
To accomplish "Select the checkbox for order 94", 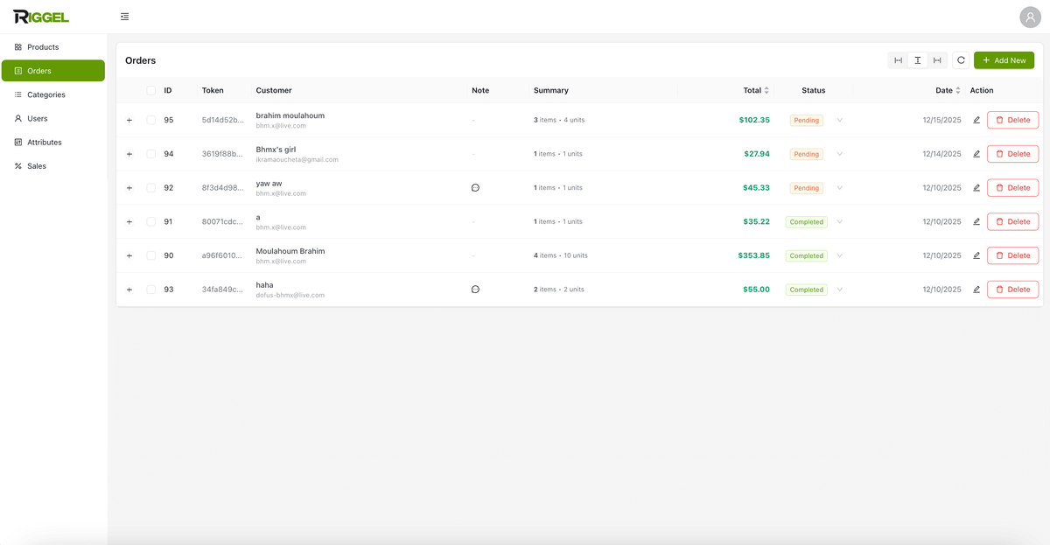I will click(x=150, y=153).
